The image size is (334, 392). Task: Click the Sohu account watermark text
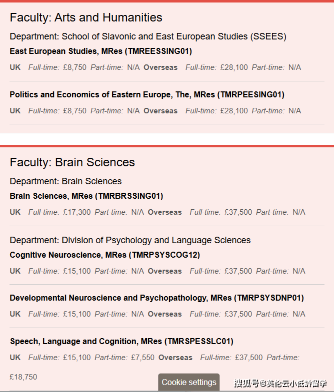280,384
